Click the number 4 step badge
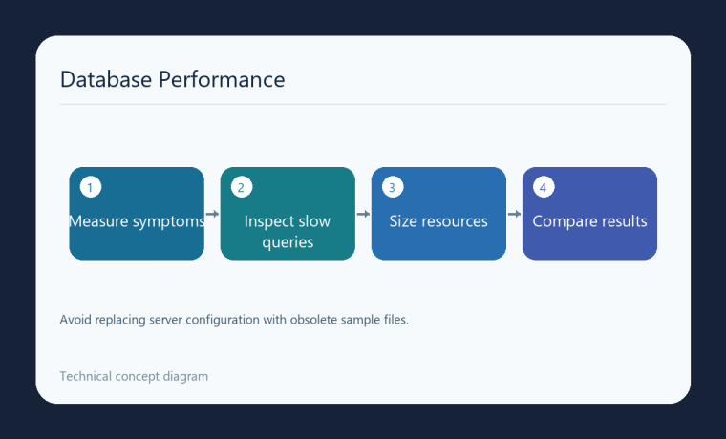Screen dimensions: 726x439 point(544,187)
